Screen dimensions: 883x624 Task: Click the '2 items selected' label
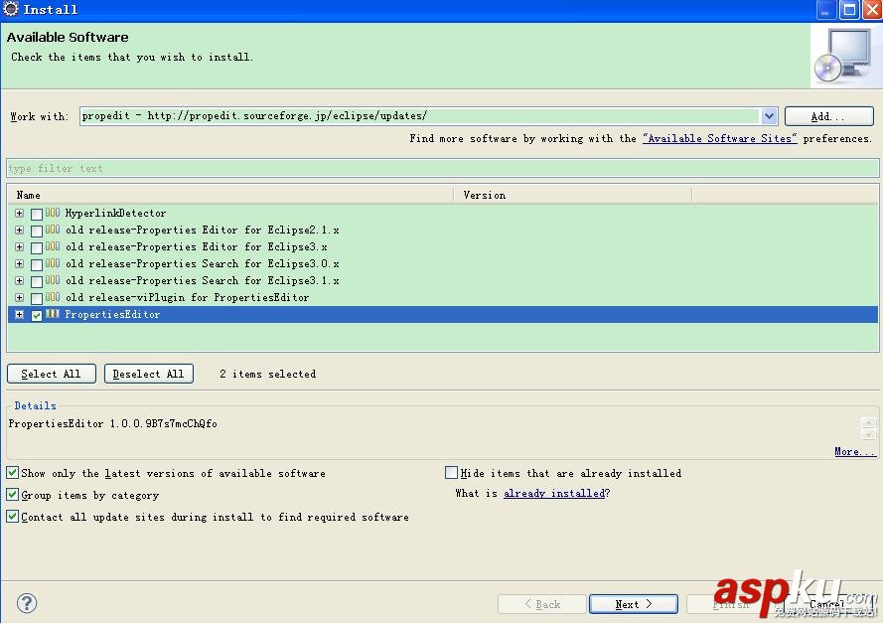[267, 374]
